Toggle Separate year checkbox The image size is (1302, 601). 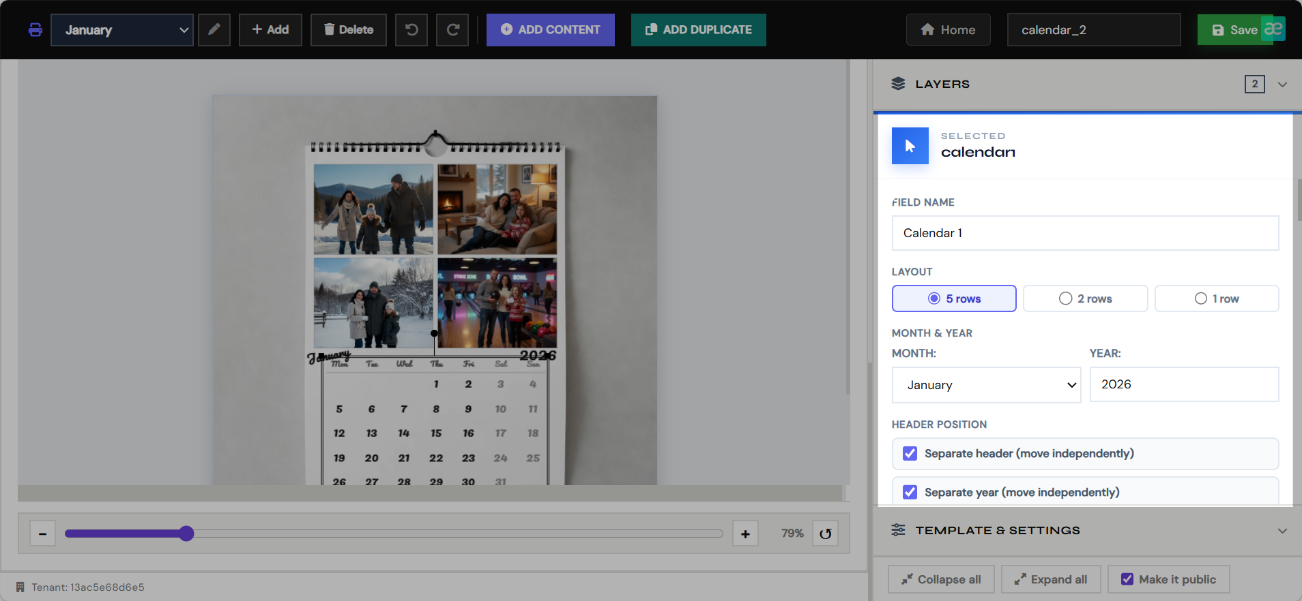coord(910,492)
